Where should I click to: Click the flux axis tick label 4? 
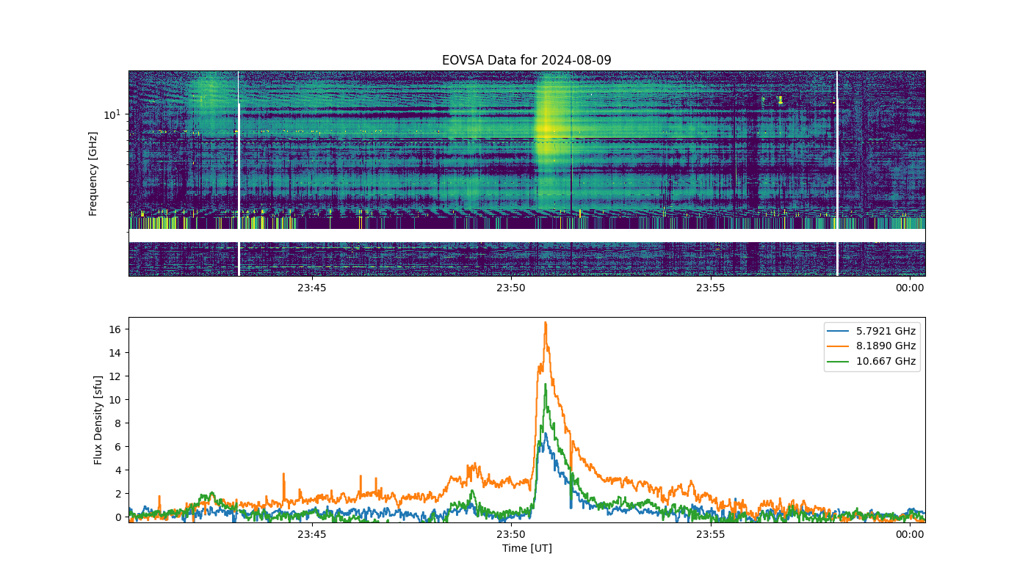point(117,470)
